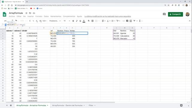Open Explore panel icon
This screenshot has width=192, height=108.
[x=181, y=105]
